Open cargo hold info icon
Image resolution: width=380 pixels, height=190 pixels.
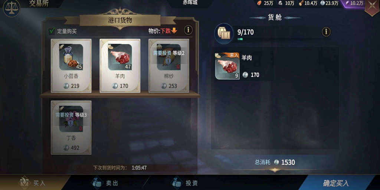click(326, 32)
